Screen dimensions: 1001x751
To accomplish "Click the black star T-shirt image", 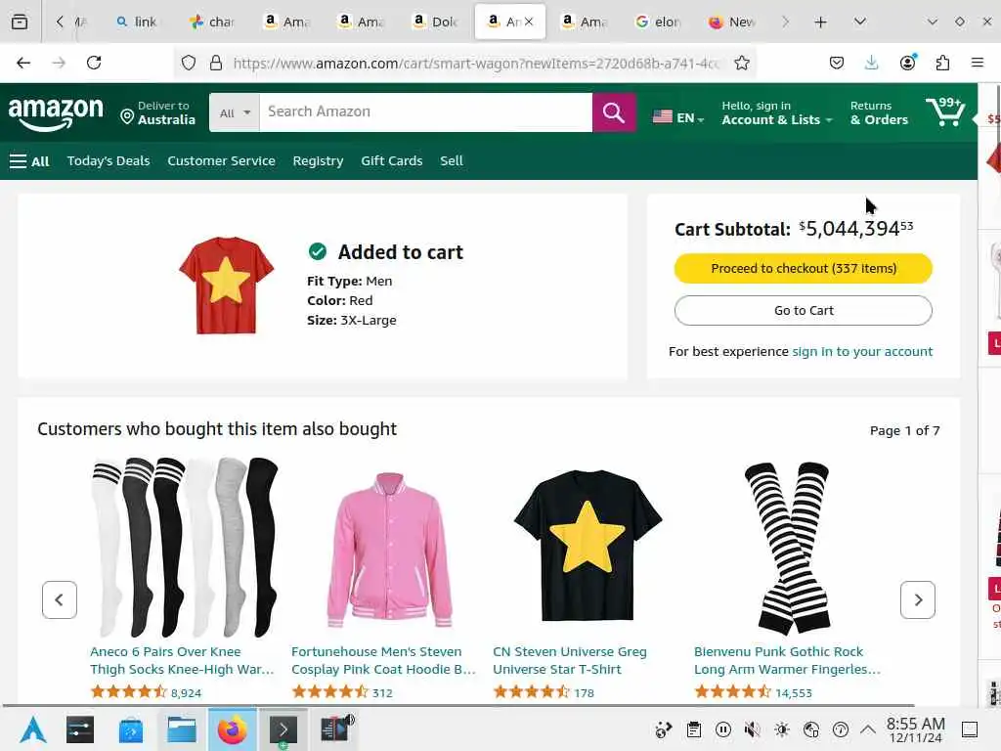I will pyautogui.click(x=588, y=546).
